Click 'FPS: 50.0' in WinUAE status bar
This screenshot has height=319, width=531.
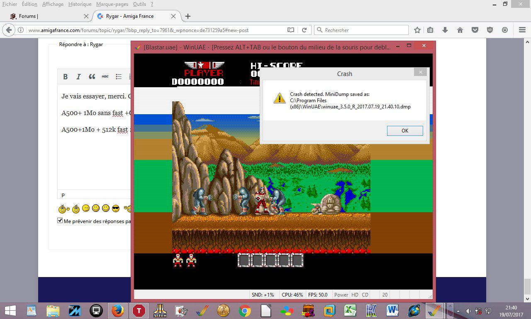318,294
